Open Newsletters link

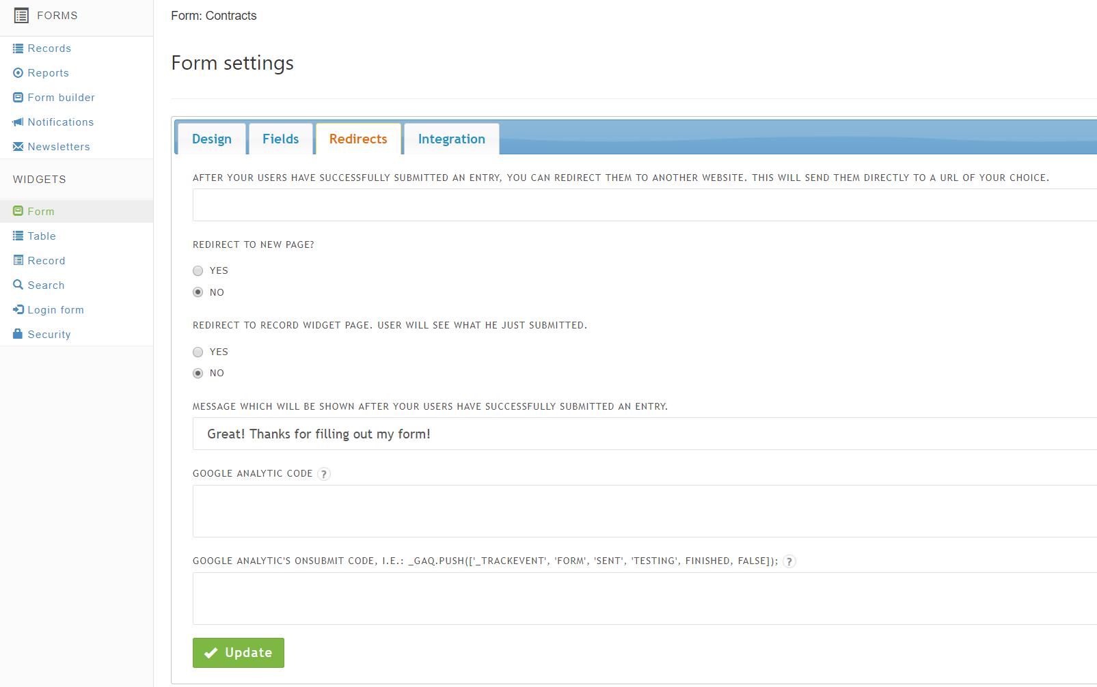59,147
